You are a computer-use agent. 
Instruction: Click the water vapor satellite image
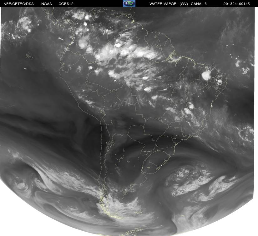[x=127, y=121]
